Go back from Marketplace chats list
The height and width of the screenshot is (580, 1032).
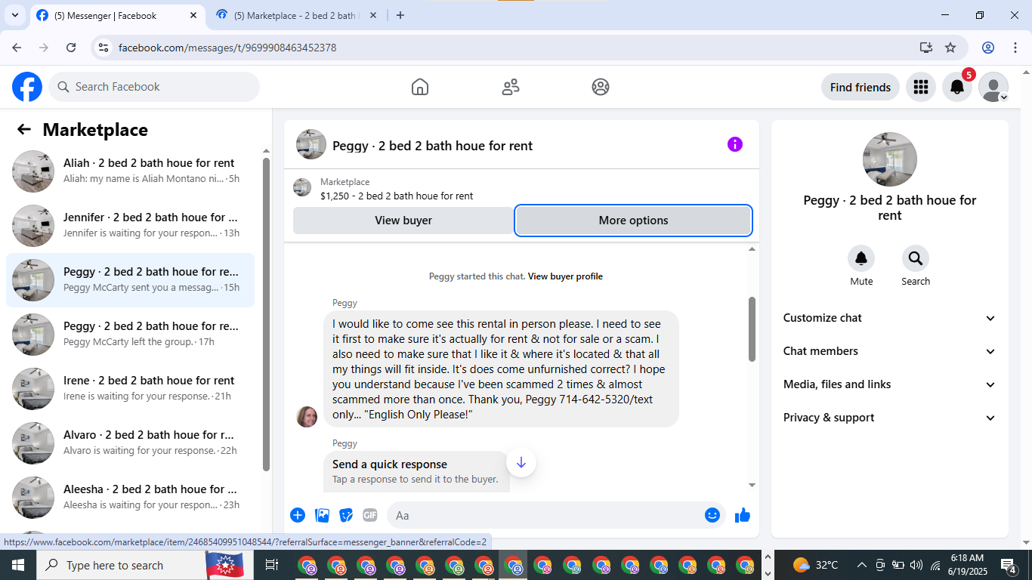(x=24, y=129)
